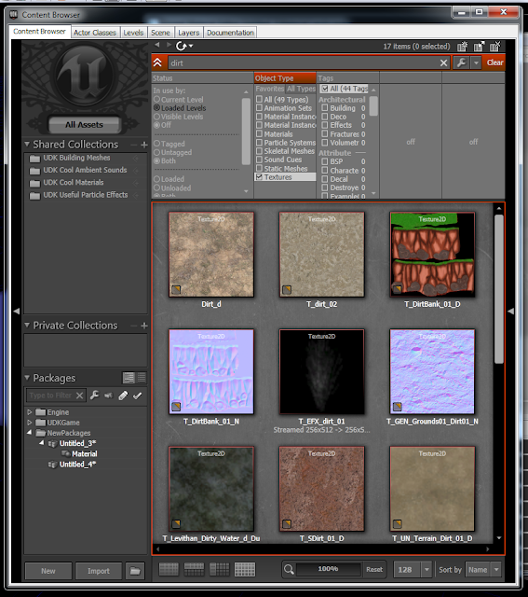Check the Building tag checkbox
This screenshot has height=597, width=528.
tap(325, 108)
